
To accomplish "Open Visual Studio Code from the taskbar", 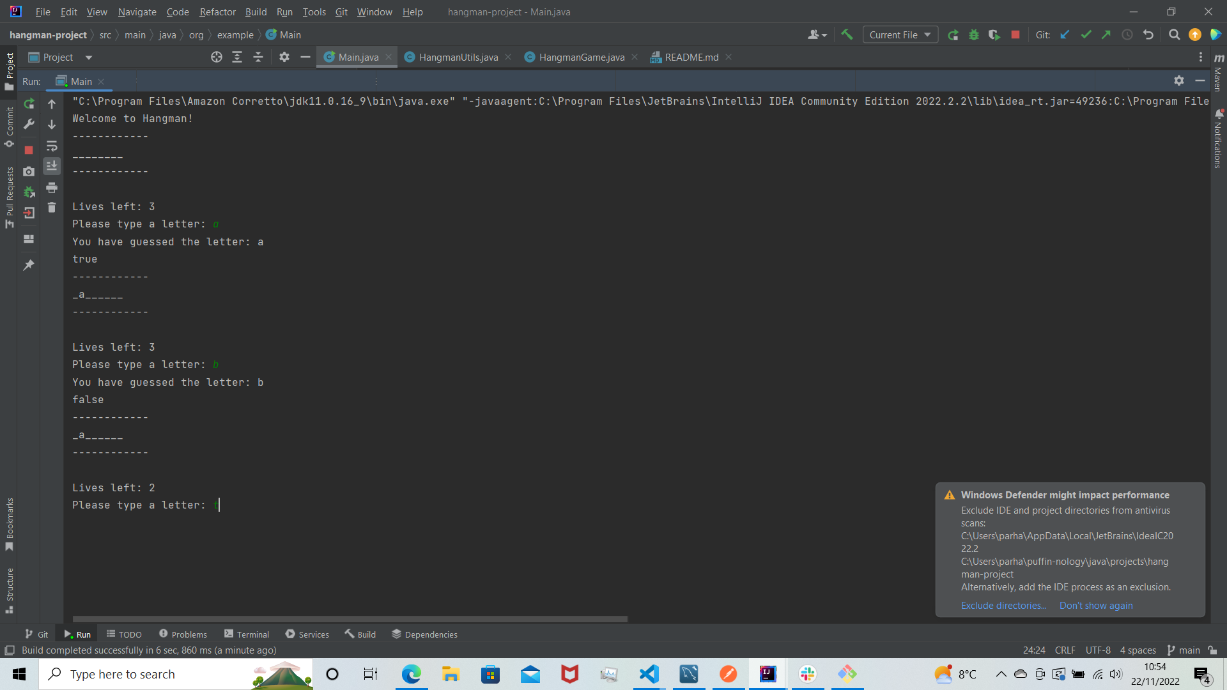I will [649, 674].
